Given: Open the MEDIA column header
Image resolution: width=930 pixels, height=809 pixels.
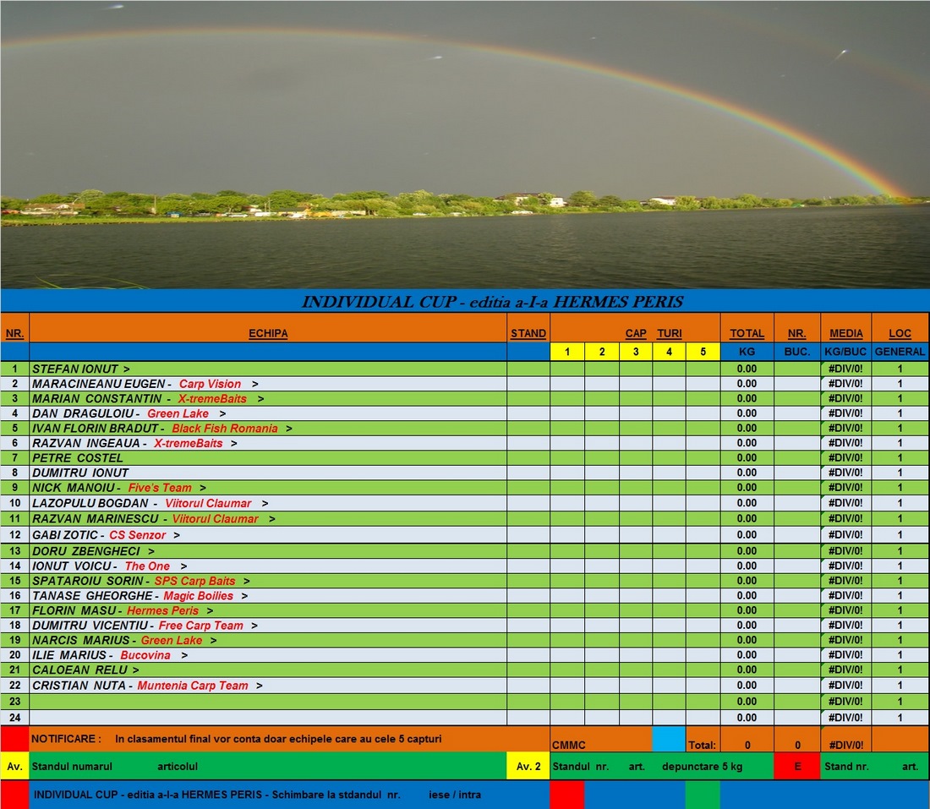Looking at the screenshot, I should [x=846, y=333].
